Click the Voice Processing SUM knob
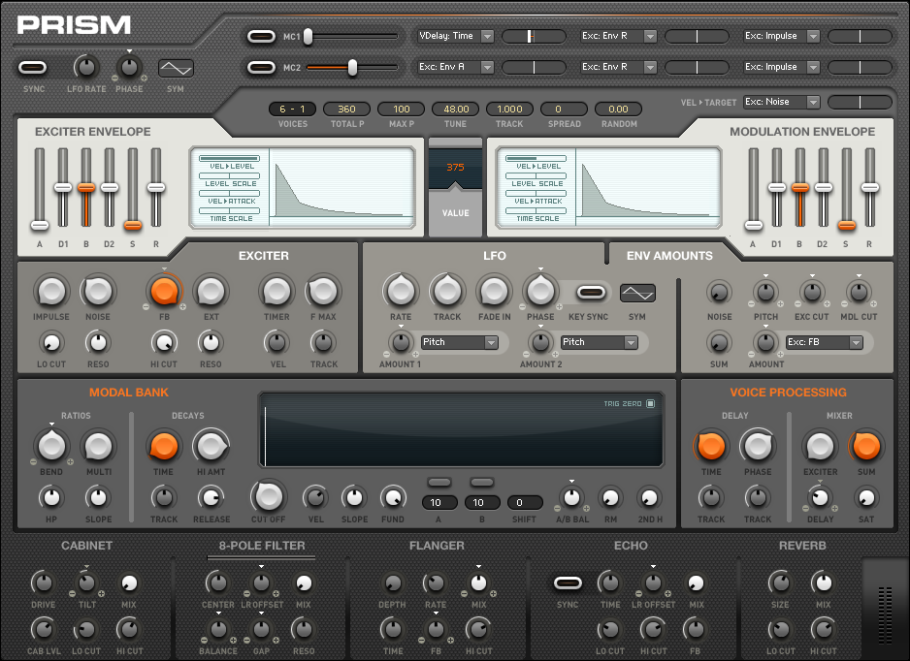 (865, 447)
